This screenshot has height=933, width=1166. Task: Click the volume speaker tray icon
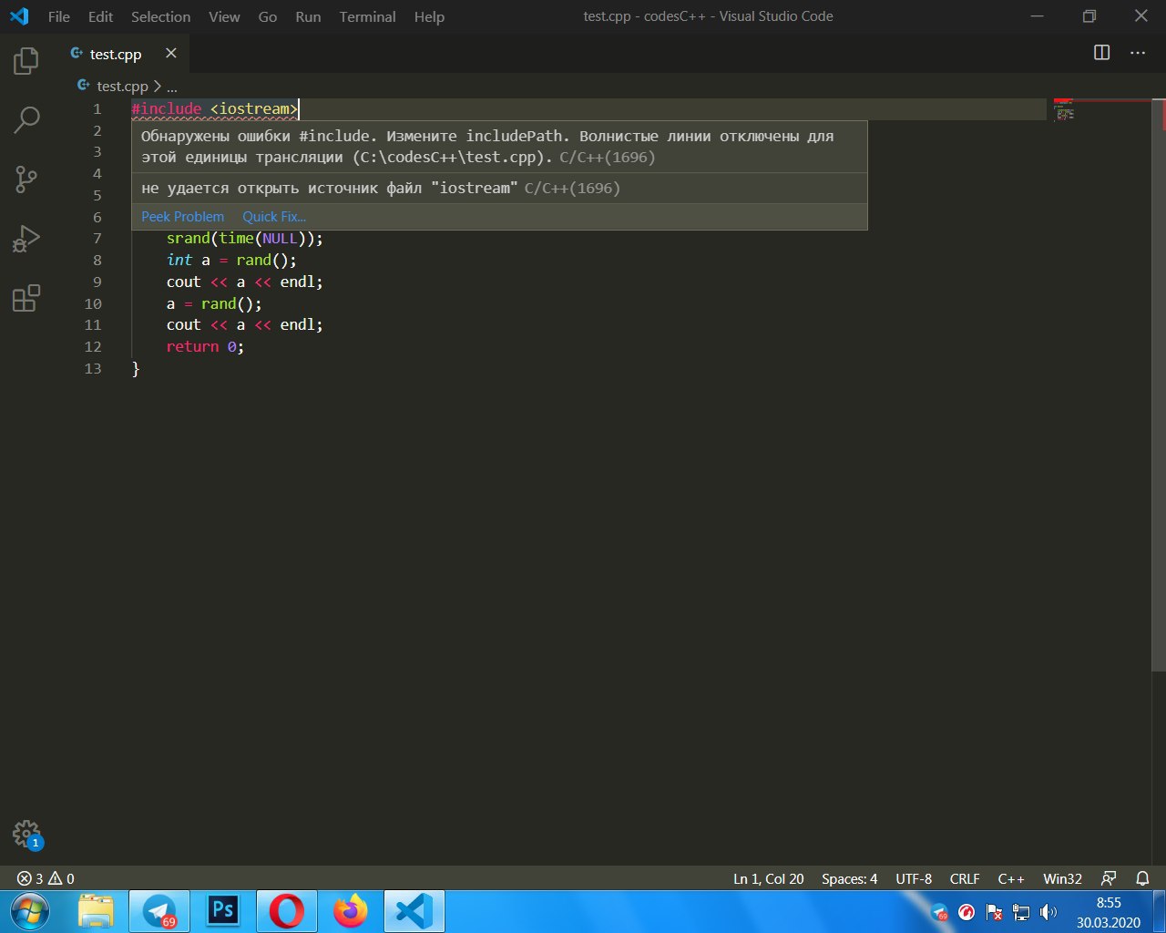point(1048,912)
